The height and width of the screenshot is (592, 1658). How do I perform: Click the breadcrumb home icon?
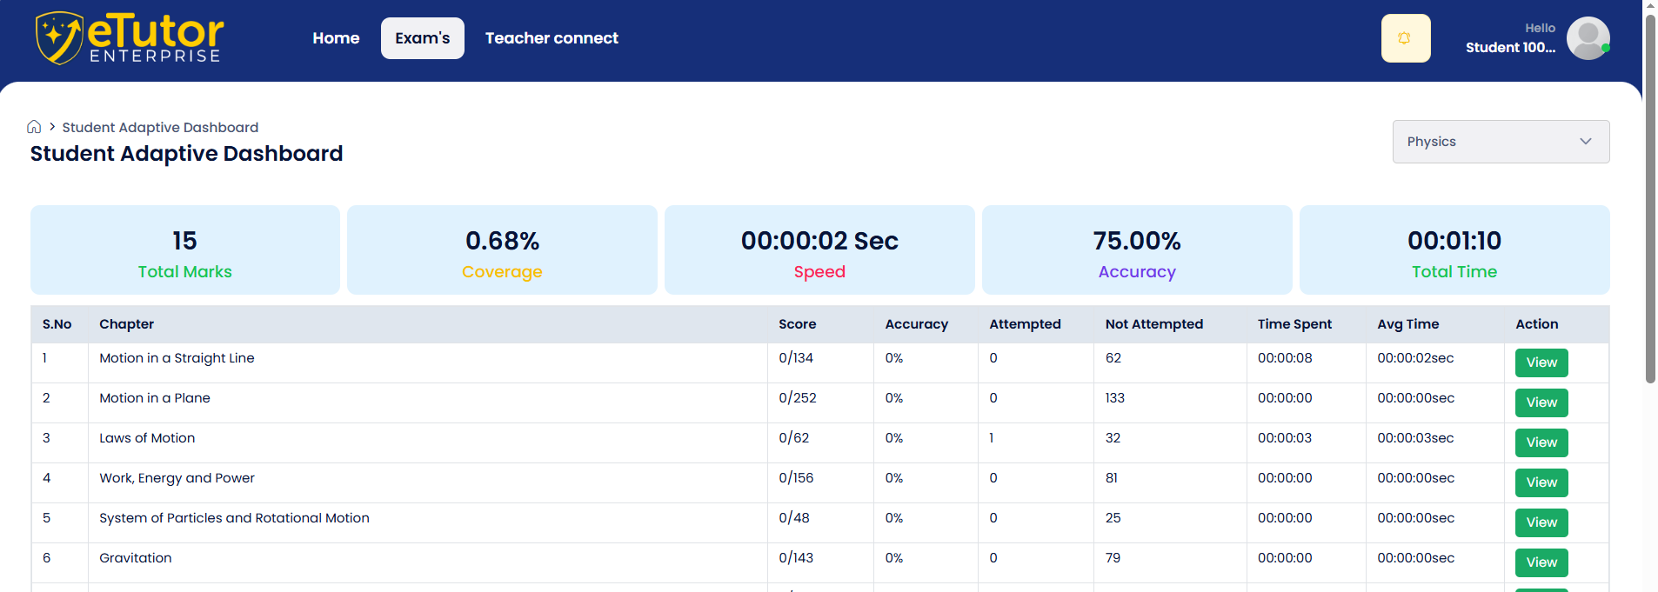tap(34, 127)
